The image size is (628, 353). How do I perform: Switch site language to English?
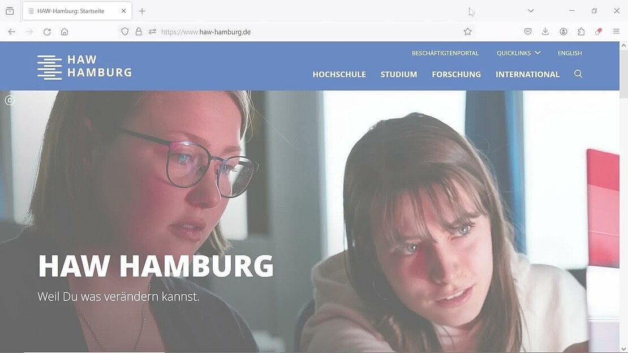coord(570,53)
